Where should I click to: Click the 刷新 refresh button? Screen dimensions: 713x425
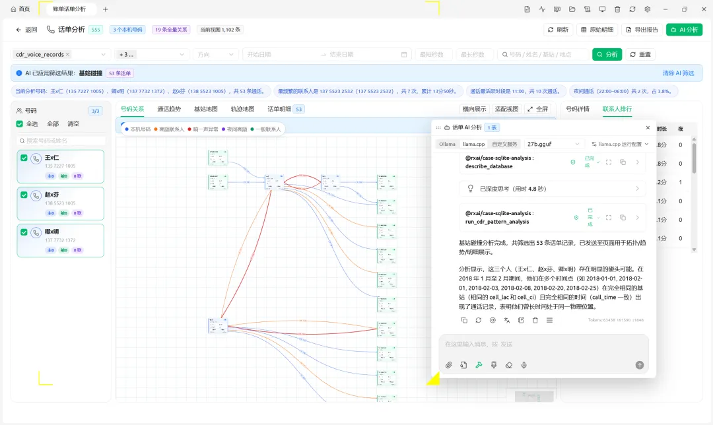[x=558, y=30]
